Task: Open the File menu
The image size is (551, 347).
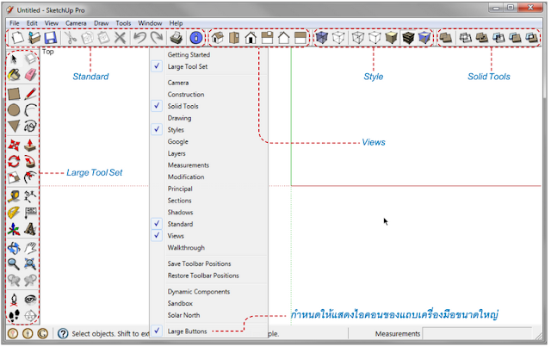Action: click(x=15, y=23)
